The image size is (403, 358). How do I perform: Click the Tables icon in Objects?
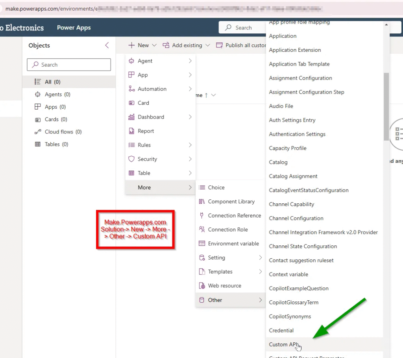tap(37, 144)
